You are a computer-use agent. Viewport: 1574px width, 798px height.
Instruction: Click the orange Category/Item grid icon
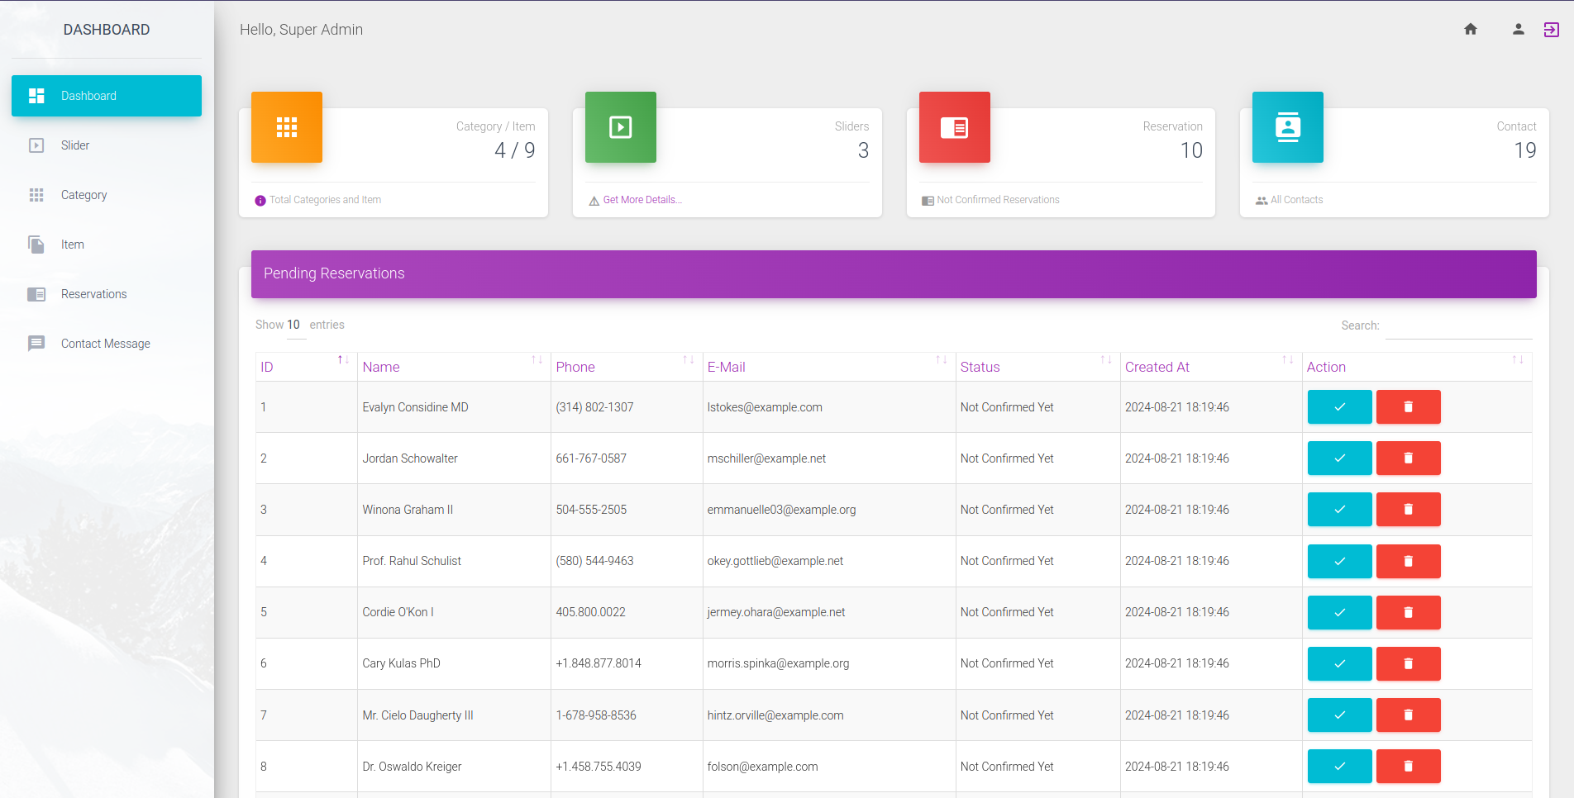pos(287,127)
